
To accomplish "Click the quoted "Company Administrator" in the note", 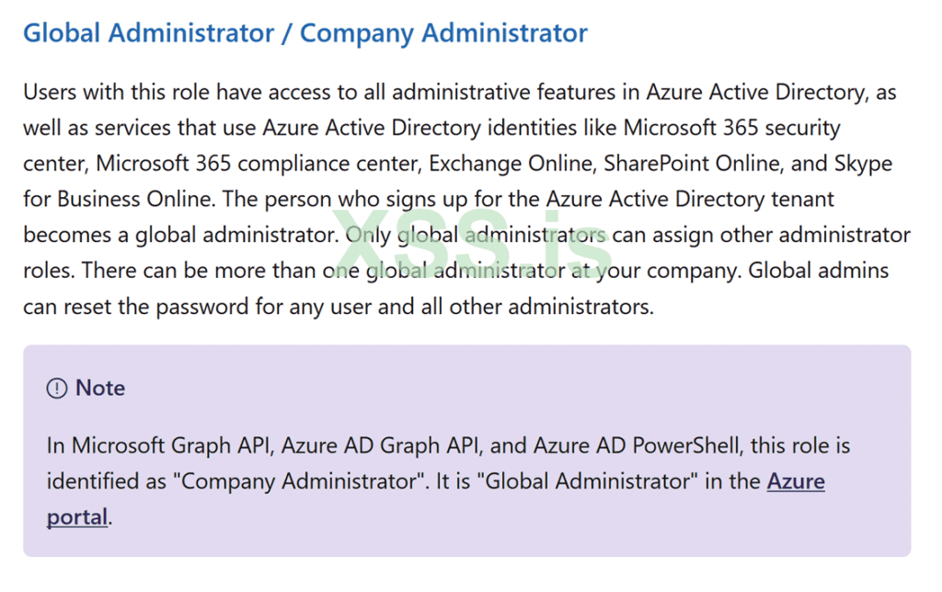I will coord(286,482).
